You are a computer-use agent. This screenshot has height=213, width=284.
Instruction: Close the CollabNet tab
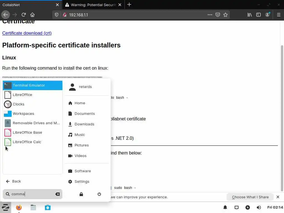(57, 5)
